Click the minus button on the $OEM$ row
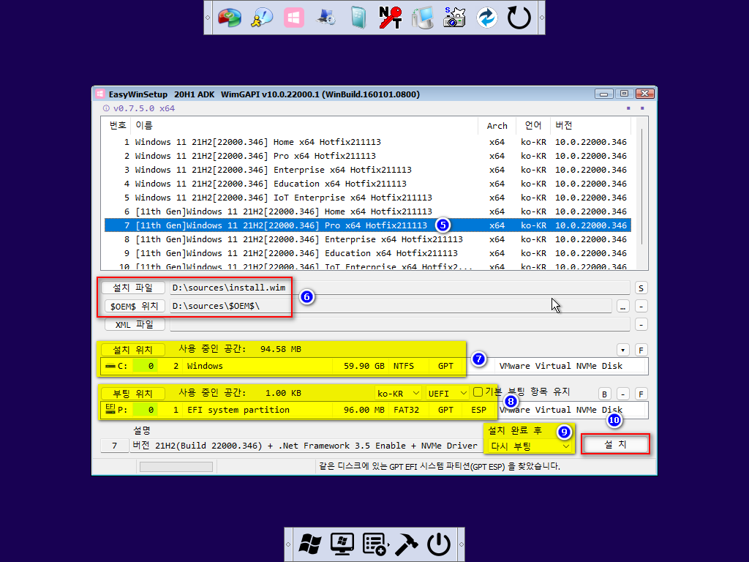The image size is (749, 562). click(641, 307)
